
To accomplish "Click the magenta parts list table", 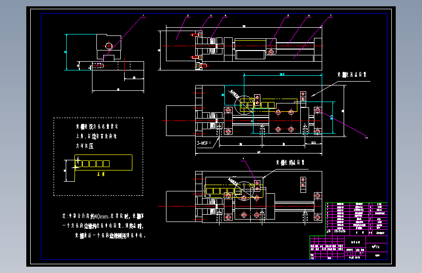I will [x=356, y=219].
